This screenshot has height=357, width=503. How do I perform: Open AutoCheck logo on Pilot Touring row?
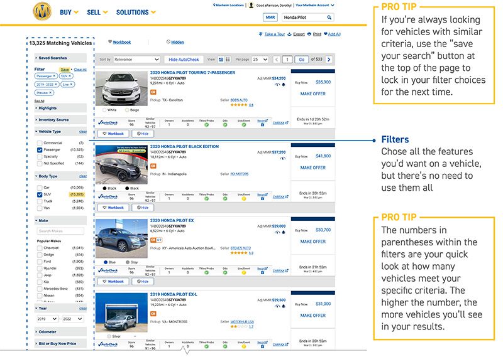(108, 122)
